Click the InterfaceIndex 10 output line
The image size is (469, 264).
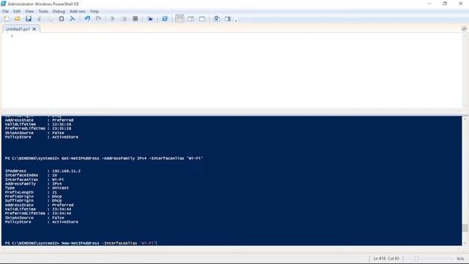coord(31,175)
